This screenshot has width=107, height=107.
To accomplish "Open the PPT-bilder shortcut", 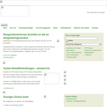I will coord(89,48).
